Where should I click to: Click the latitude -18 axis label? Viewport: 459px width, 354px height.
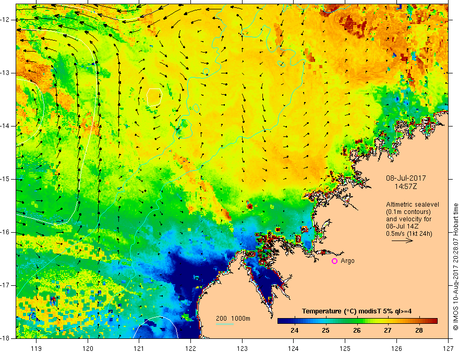pyautogui.click(x=5, y=338)
